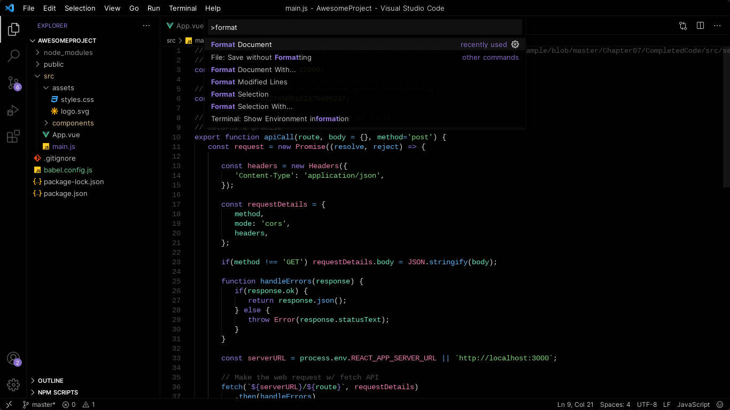Choose Format Selection command

[365, 94]
